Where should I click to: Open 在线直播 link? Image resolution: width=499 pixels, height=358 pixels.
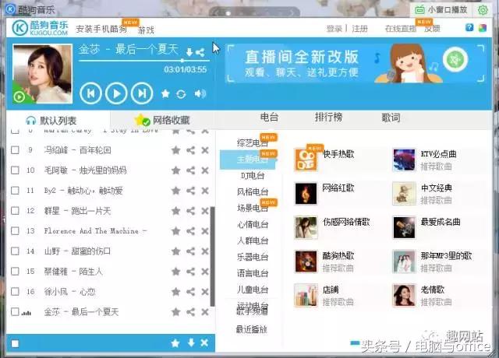pos(400,29)
